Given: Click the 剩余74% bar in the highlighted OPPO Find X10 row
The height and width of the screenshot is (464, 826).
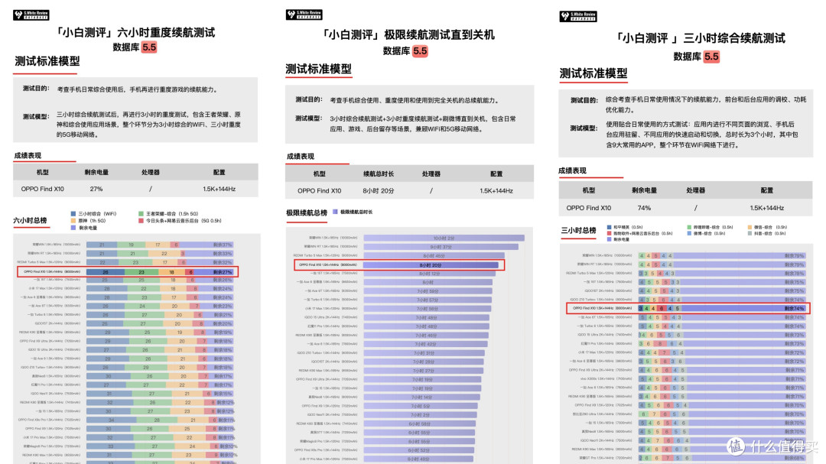Looking at the screenshot, I should [x=744, y=308].
